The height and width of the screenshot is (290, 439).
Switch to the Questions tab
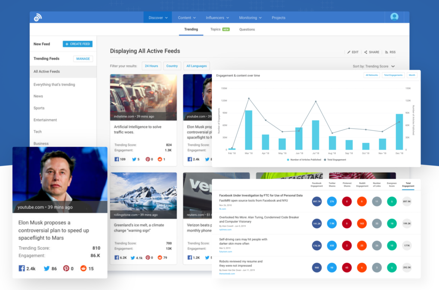click(247, 30)
